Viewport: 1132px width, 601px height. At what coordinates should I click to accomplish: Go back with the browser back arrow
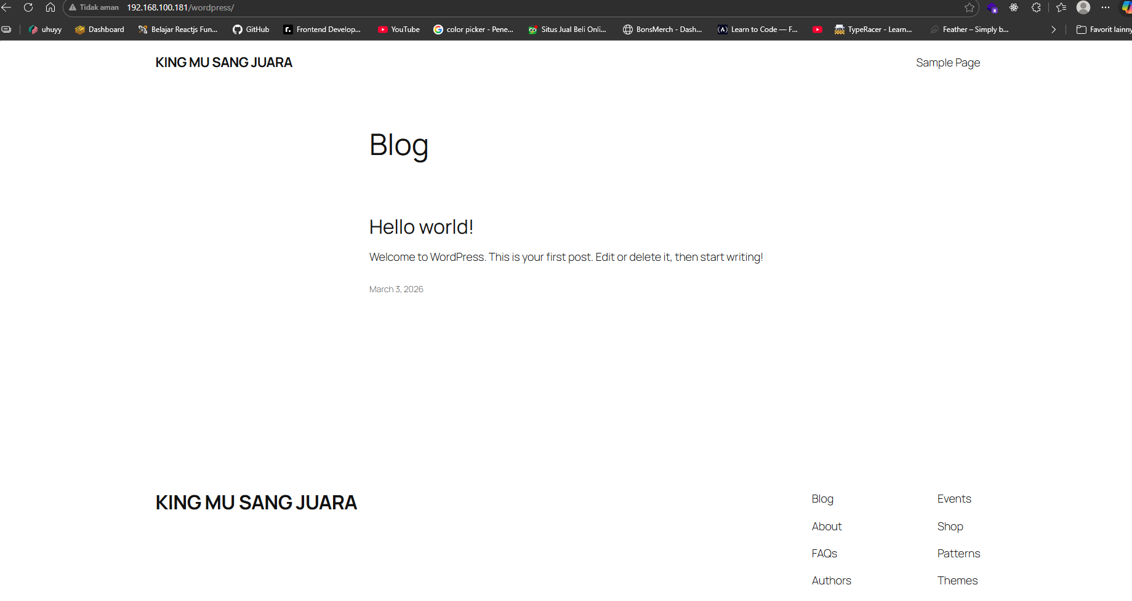[x=6, y=7]
